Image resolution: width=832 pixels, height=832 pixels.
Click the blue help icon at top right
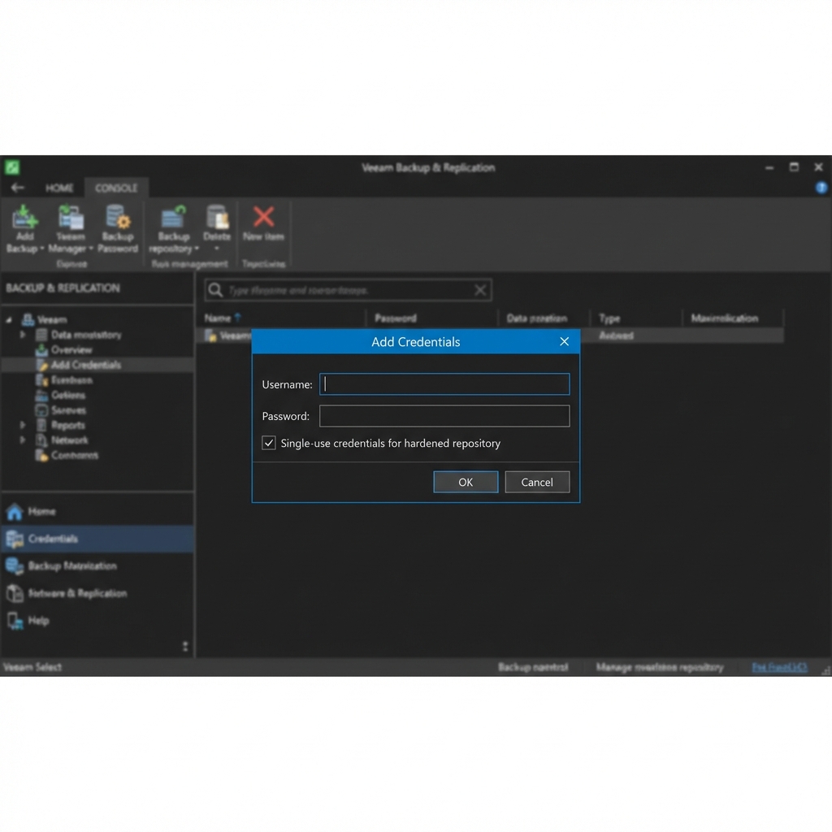point(821,188)
